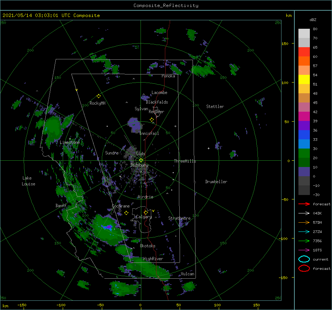Click the HighRiver label
This screenshot has height=310, width=332.
pos(153,259)
